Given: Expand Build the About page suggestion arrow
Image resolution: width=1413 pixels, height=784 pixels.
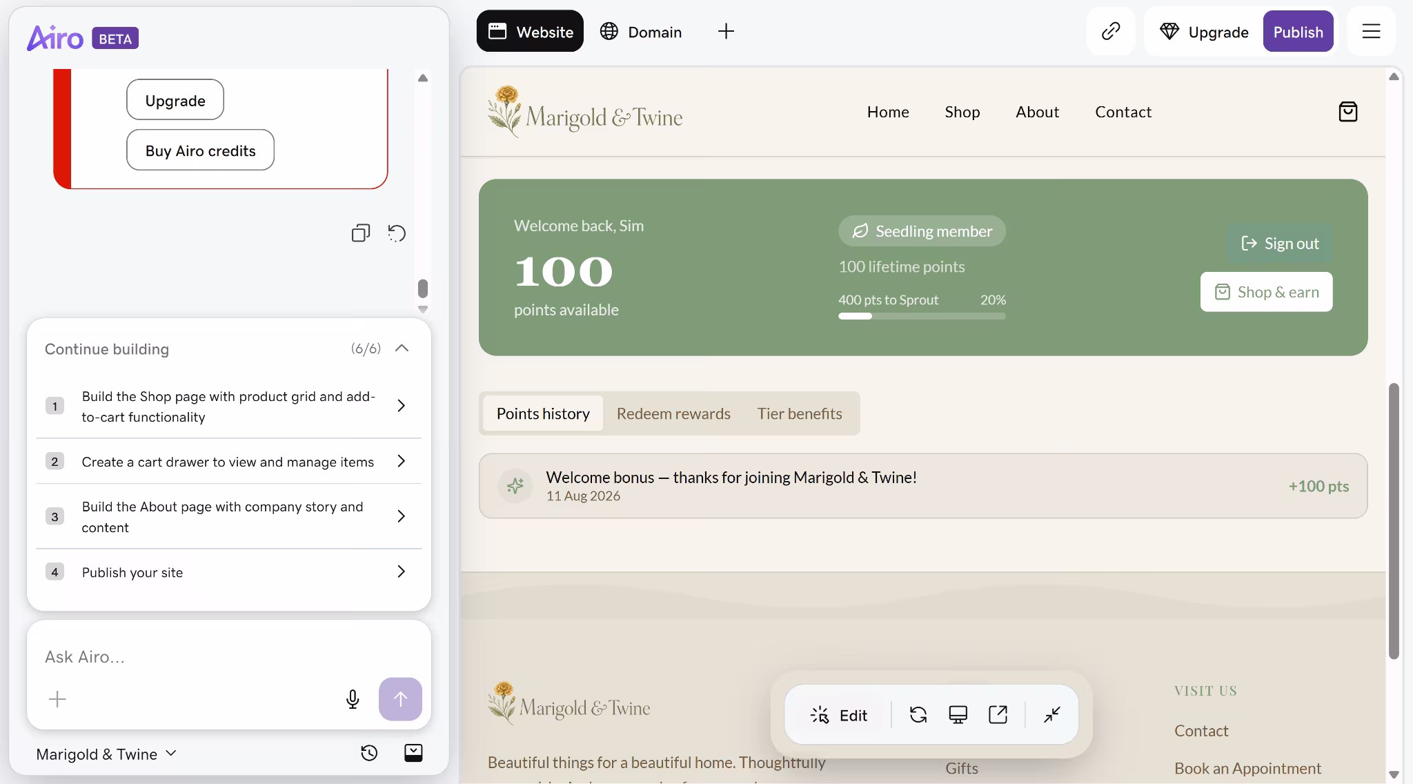Looking at the screenshot, I should coord(401,516).
